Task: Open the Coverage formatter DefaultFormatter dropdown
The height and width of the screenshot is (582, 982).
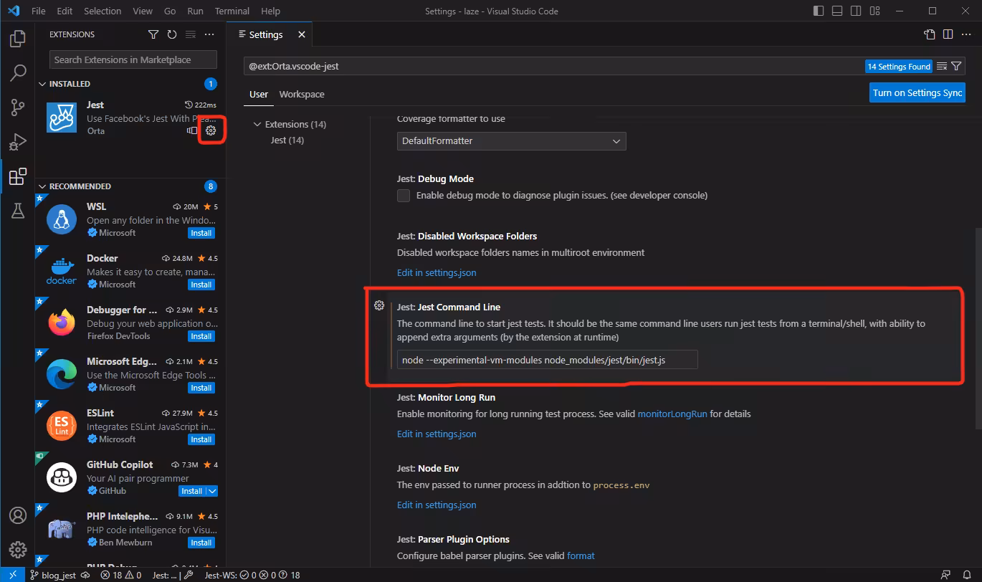Action: pos(512,141)
